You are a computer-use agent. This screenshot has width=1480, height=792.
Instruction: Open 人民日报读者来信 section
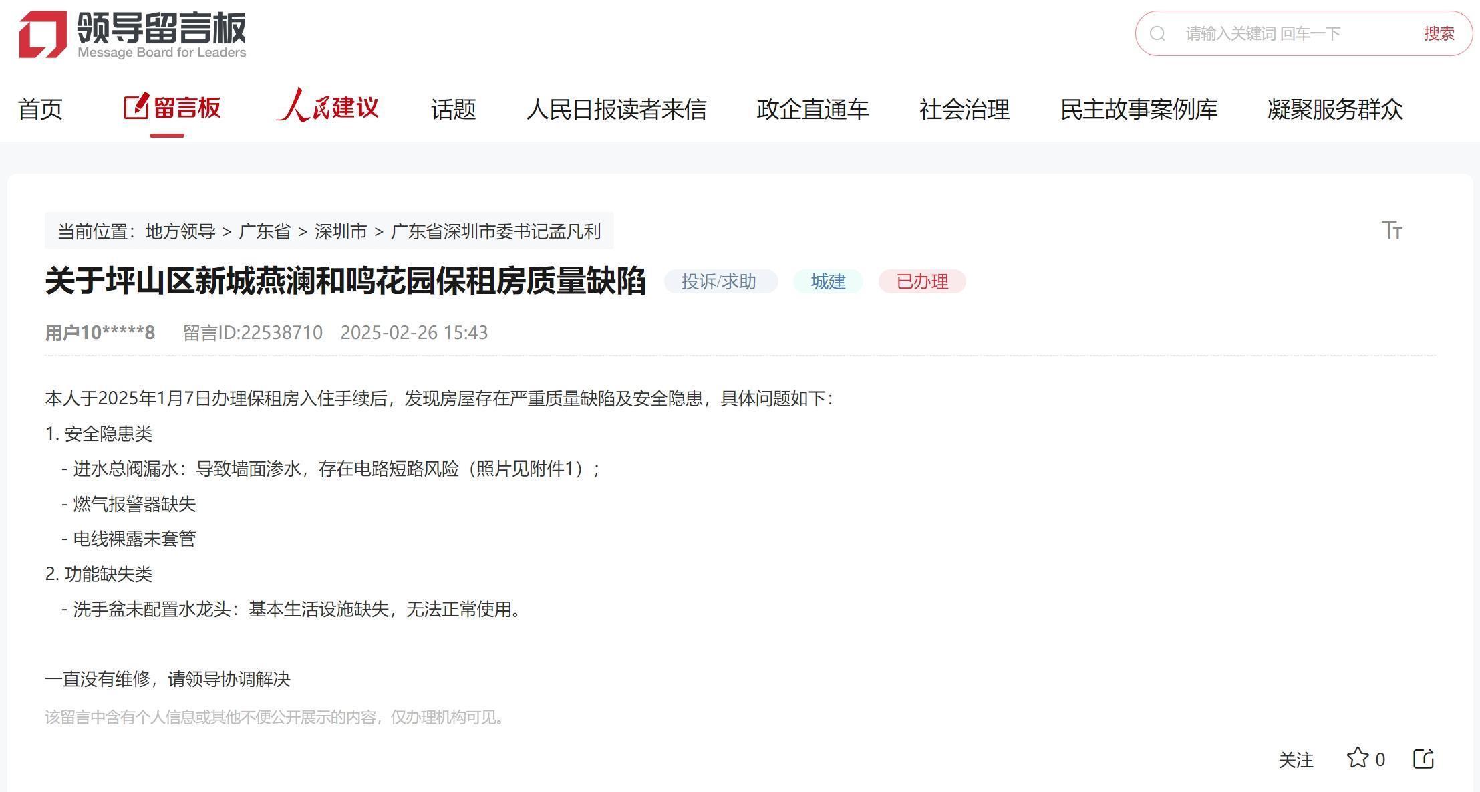pyautogui.click(x=616, y=109)
